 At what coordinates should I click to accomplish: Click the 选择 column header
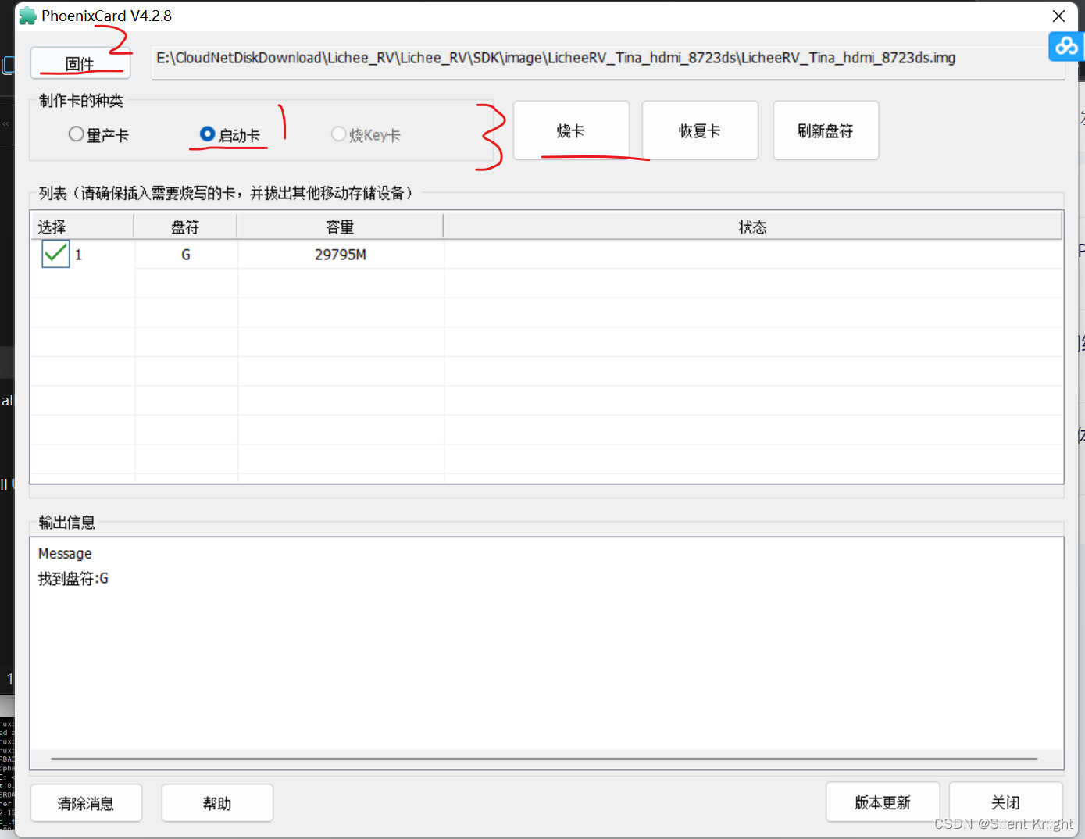click(82, 227)
